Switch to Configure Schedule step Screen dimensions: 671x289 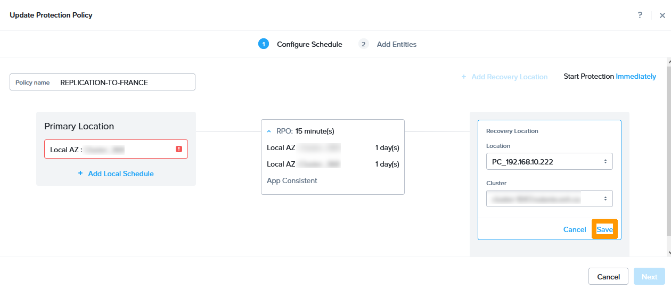pos(309,44)
